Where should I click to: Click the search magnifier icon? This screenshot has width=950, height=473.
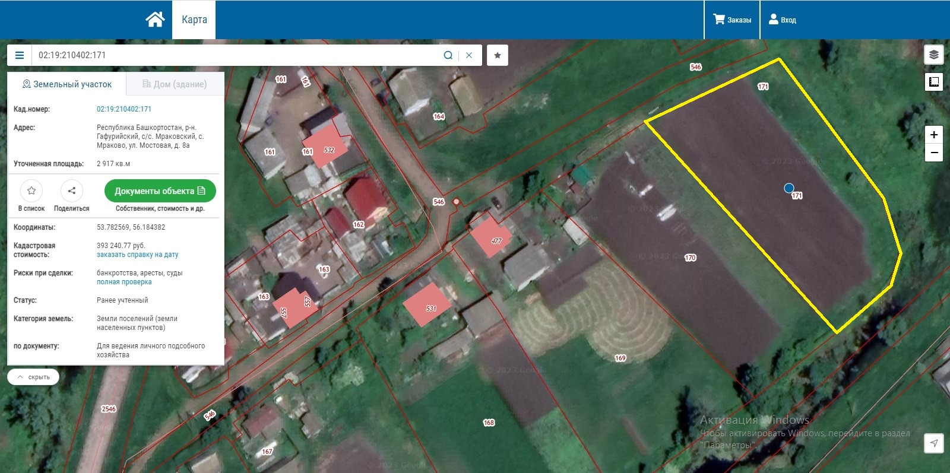click(448, 55)
